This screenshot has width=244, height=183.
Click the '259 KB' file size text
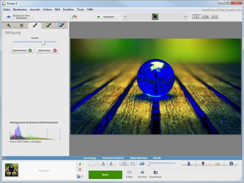click(x=157, y=158)
